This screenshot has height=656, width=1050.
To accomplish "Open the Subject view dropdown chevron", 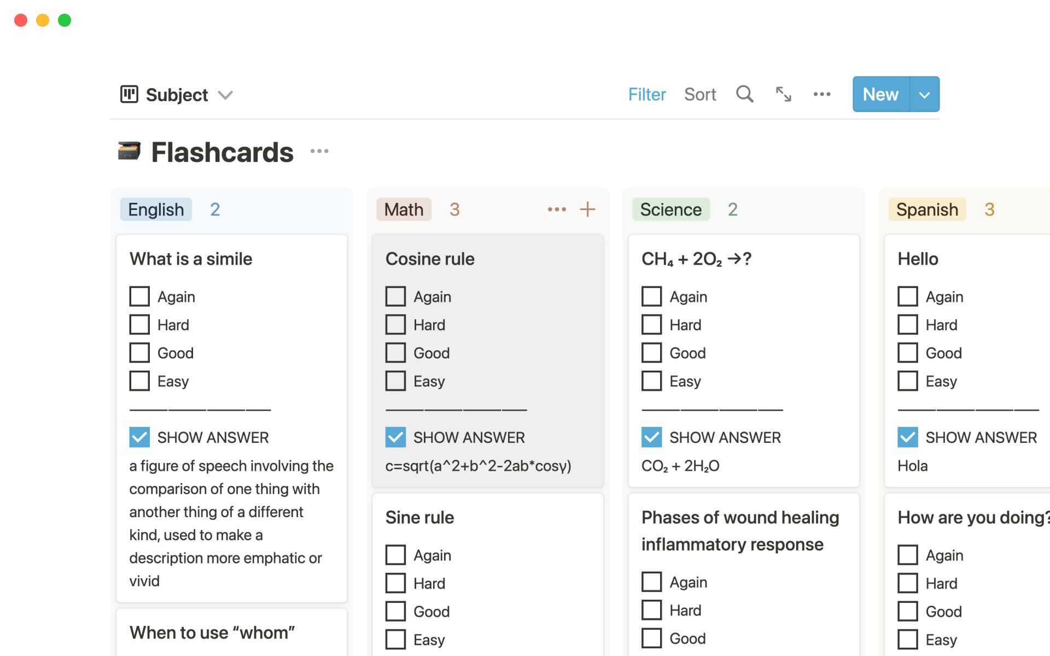I will coord(226,95).
